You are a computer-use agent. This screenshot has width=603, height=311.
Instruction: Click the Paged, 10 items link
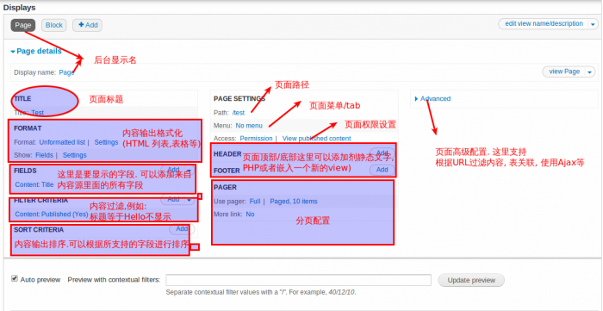tap(294, 201)
